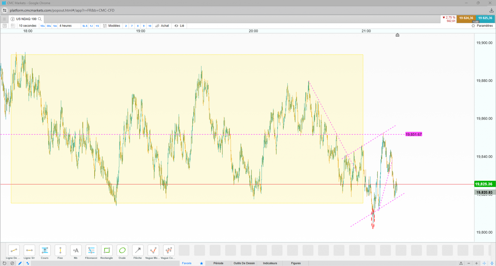Click the time axis marker at top
The height and width of the screenshot is (266, 496).
pos(397,35)
